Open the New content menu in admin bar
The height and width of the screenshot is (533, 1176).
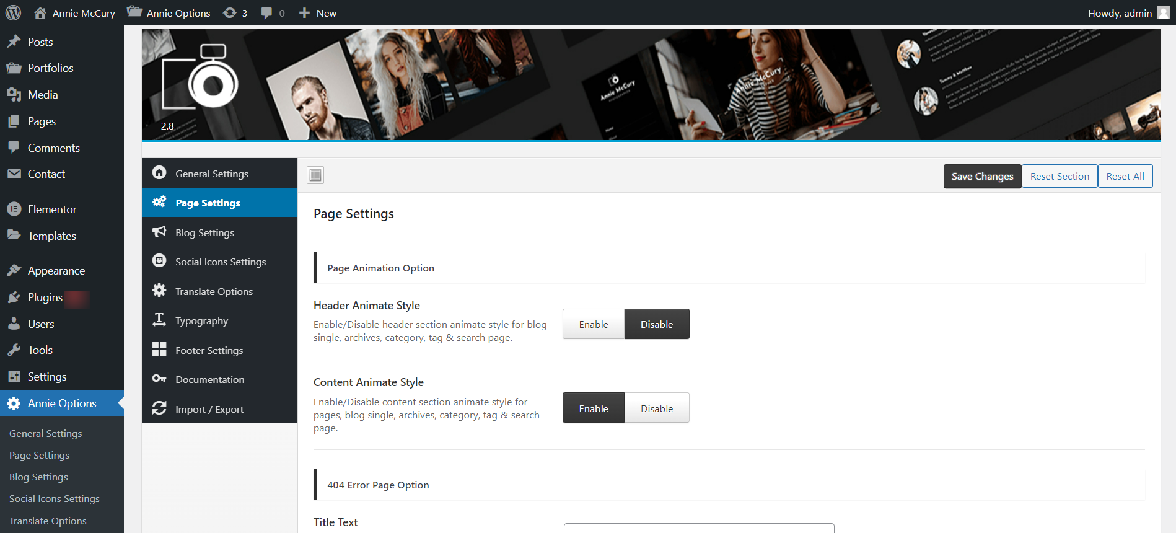(x=318, y=13)
